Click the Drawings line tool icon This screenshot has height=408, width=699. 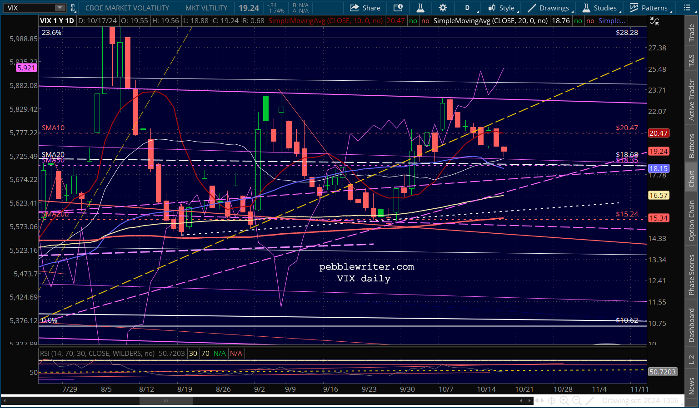click(x=532, y=8)
